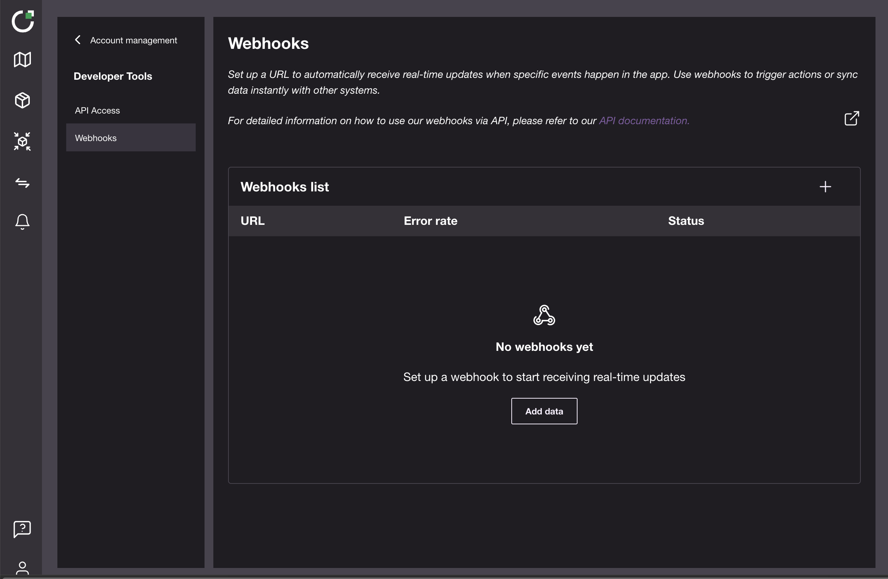Click the URL column header
888x579 pixels.
click(253, 221)
